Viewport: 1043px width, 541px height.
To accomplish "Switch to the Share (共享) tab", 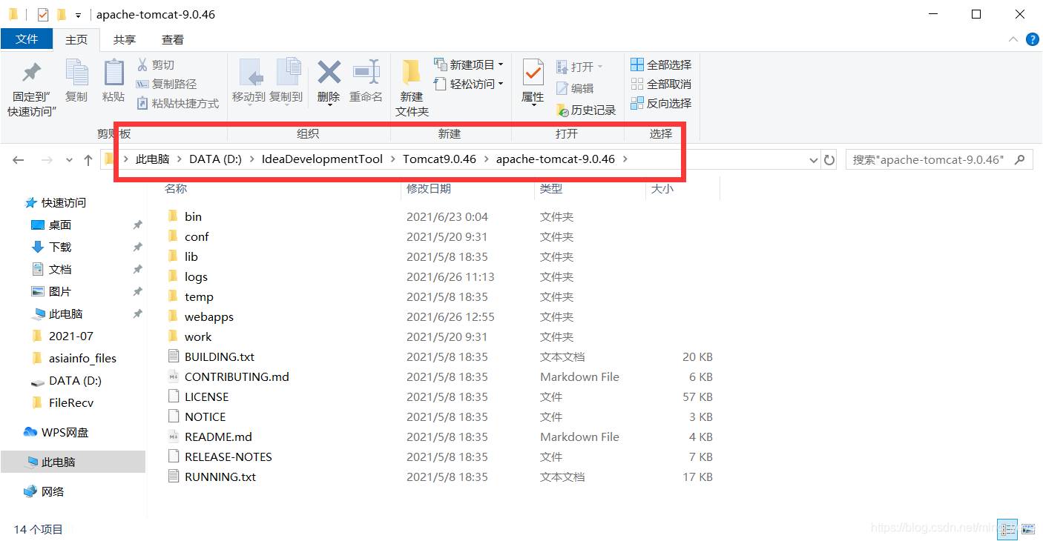I will click(x=125, y=39).
